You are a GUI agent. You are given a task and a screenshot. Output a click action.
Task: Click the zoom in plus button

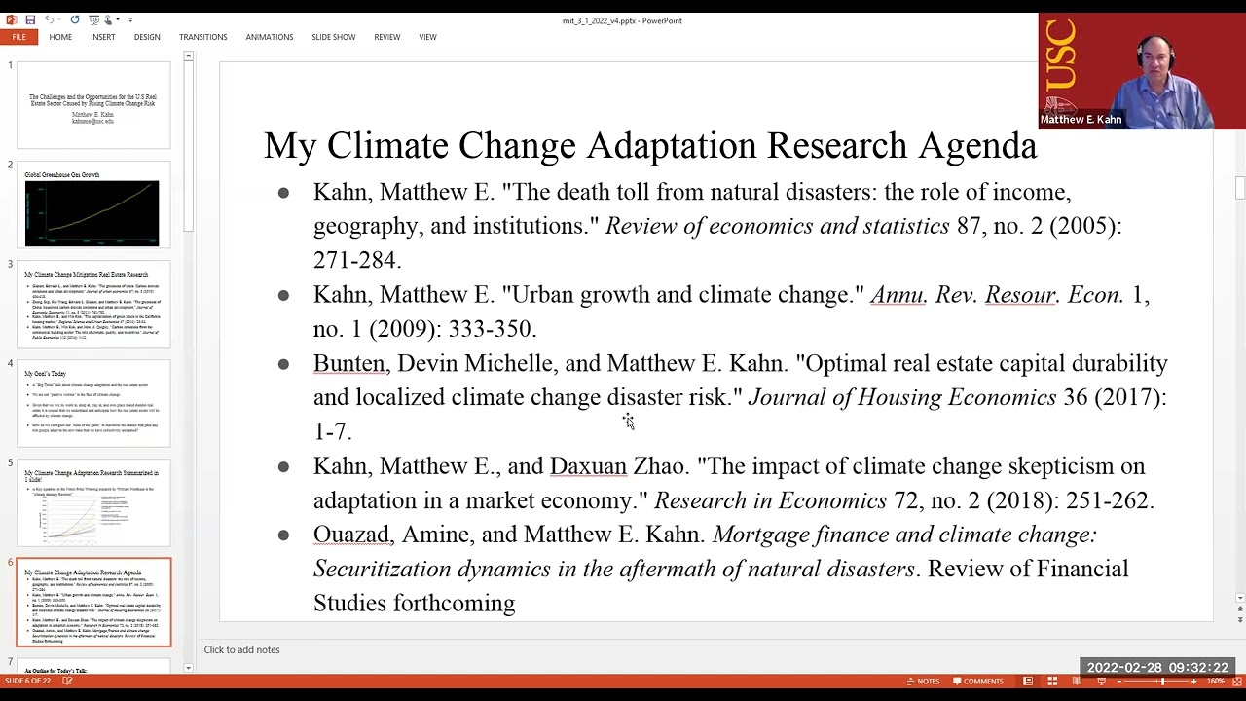[1194, 682]
